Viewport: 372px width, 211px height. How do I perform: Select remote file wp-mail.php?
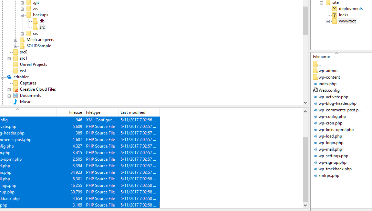[330, 149]
